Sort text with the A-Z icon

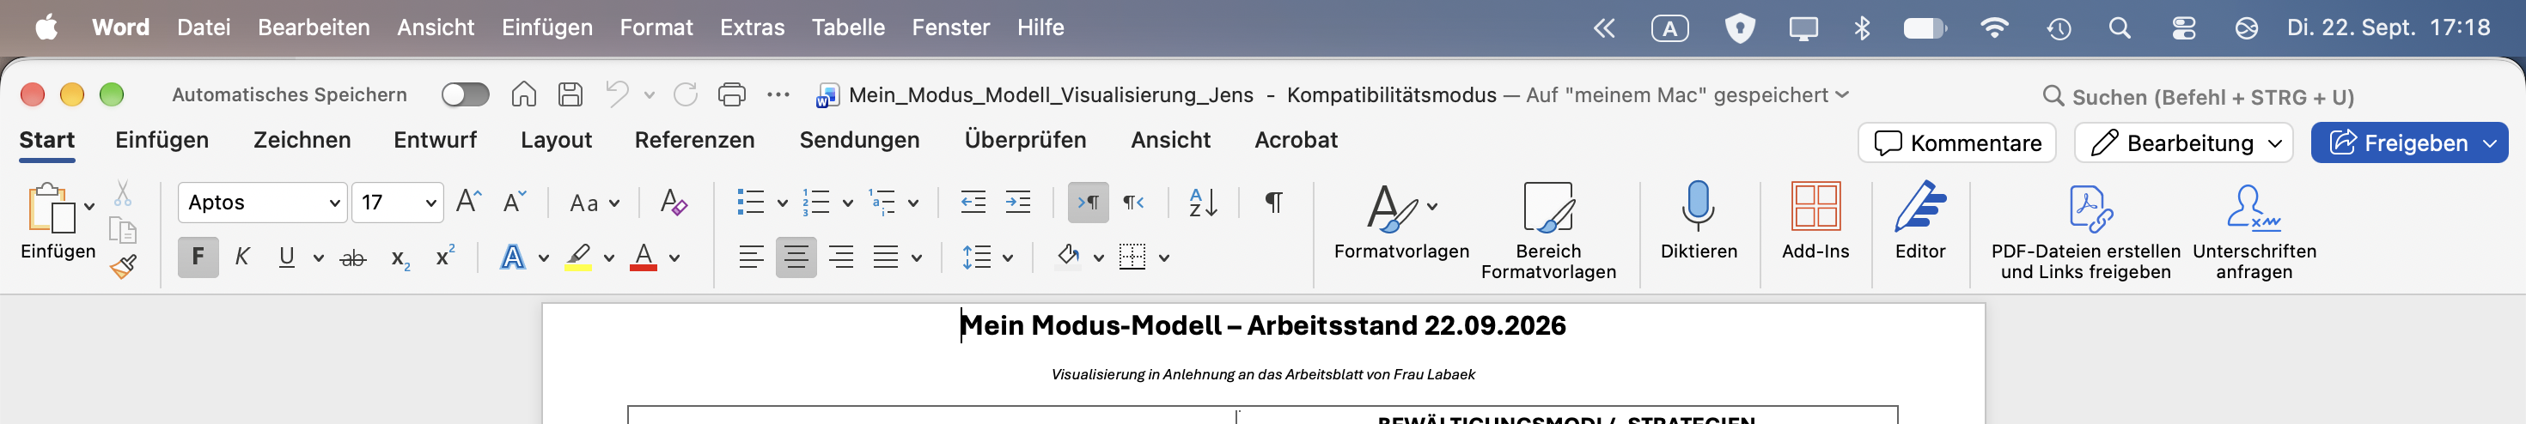click(1202, 203)
